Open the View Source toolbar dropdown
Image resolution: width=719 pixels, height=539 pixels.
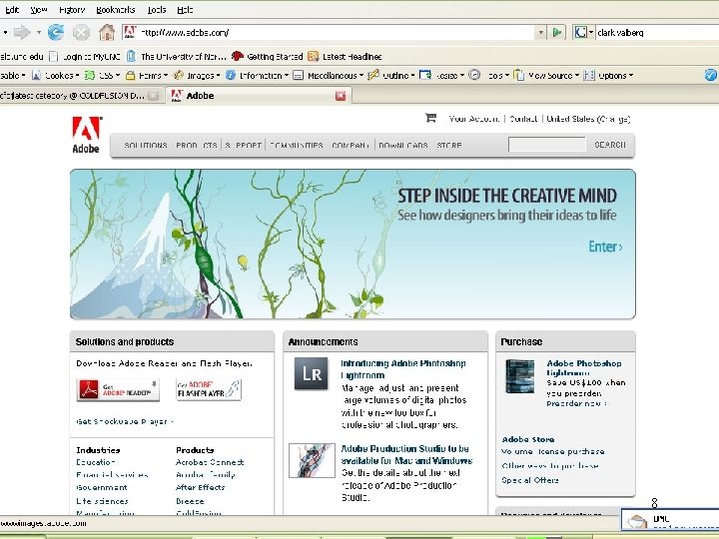coord(546,75)
